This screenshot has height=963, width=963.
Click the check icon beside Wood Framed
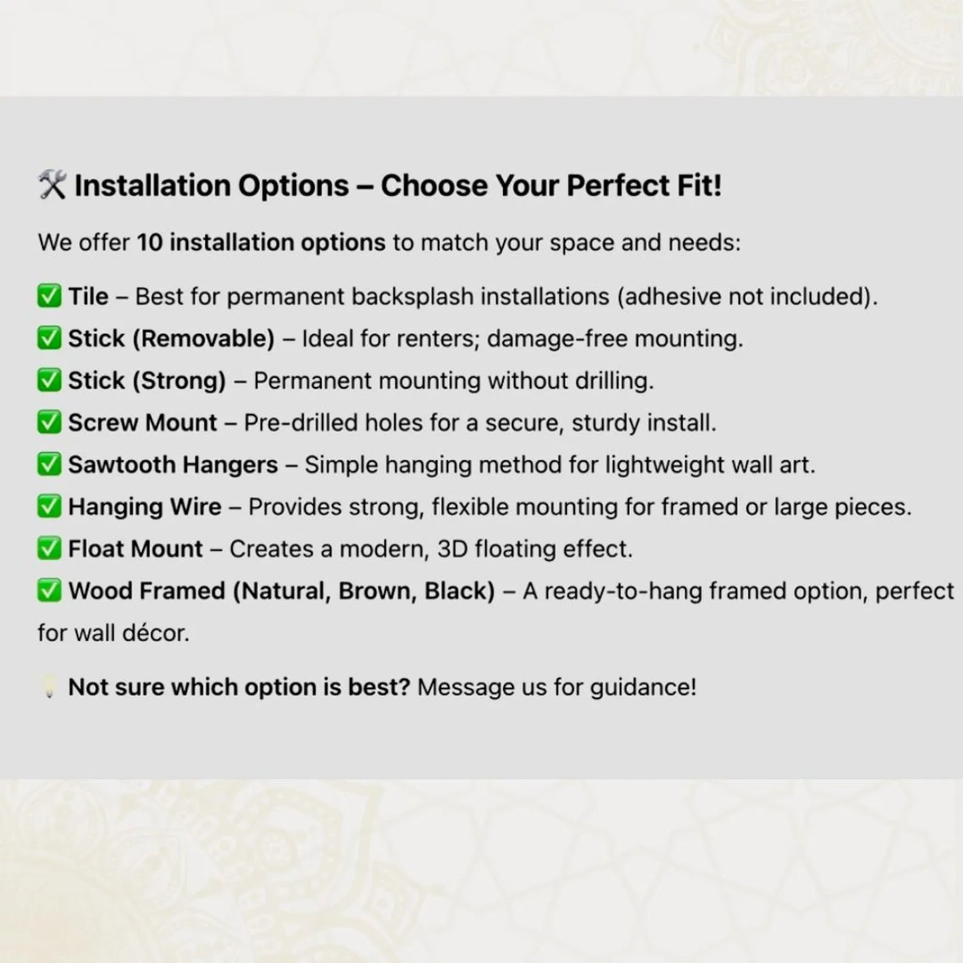[49, 590]
